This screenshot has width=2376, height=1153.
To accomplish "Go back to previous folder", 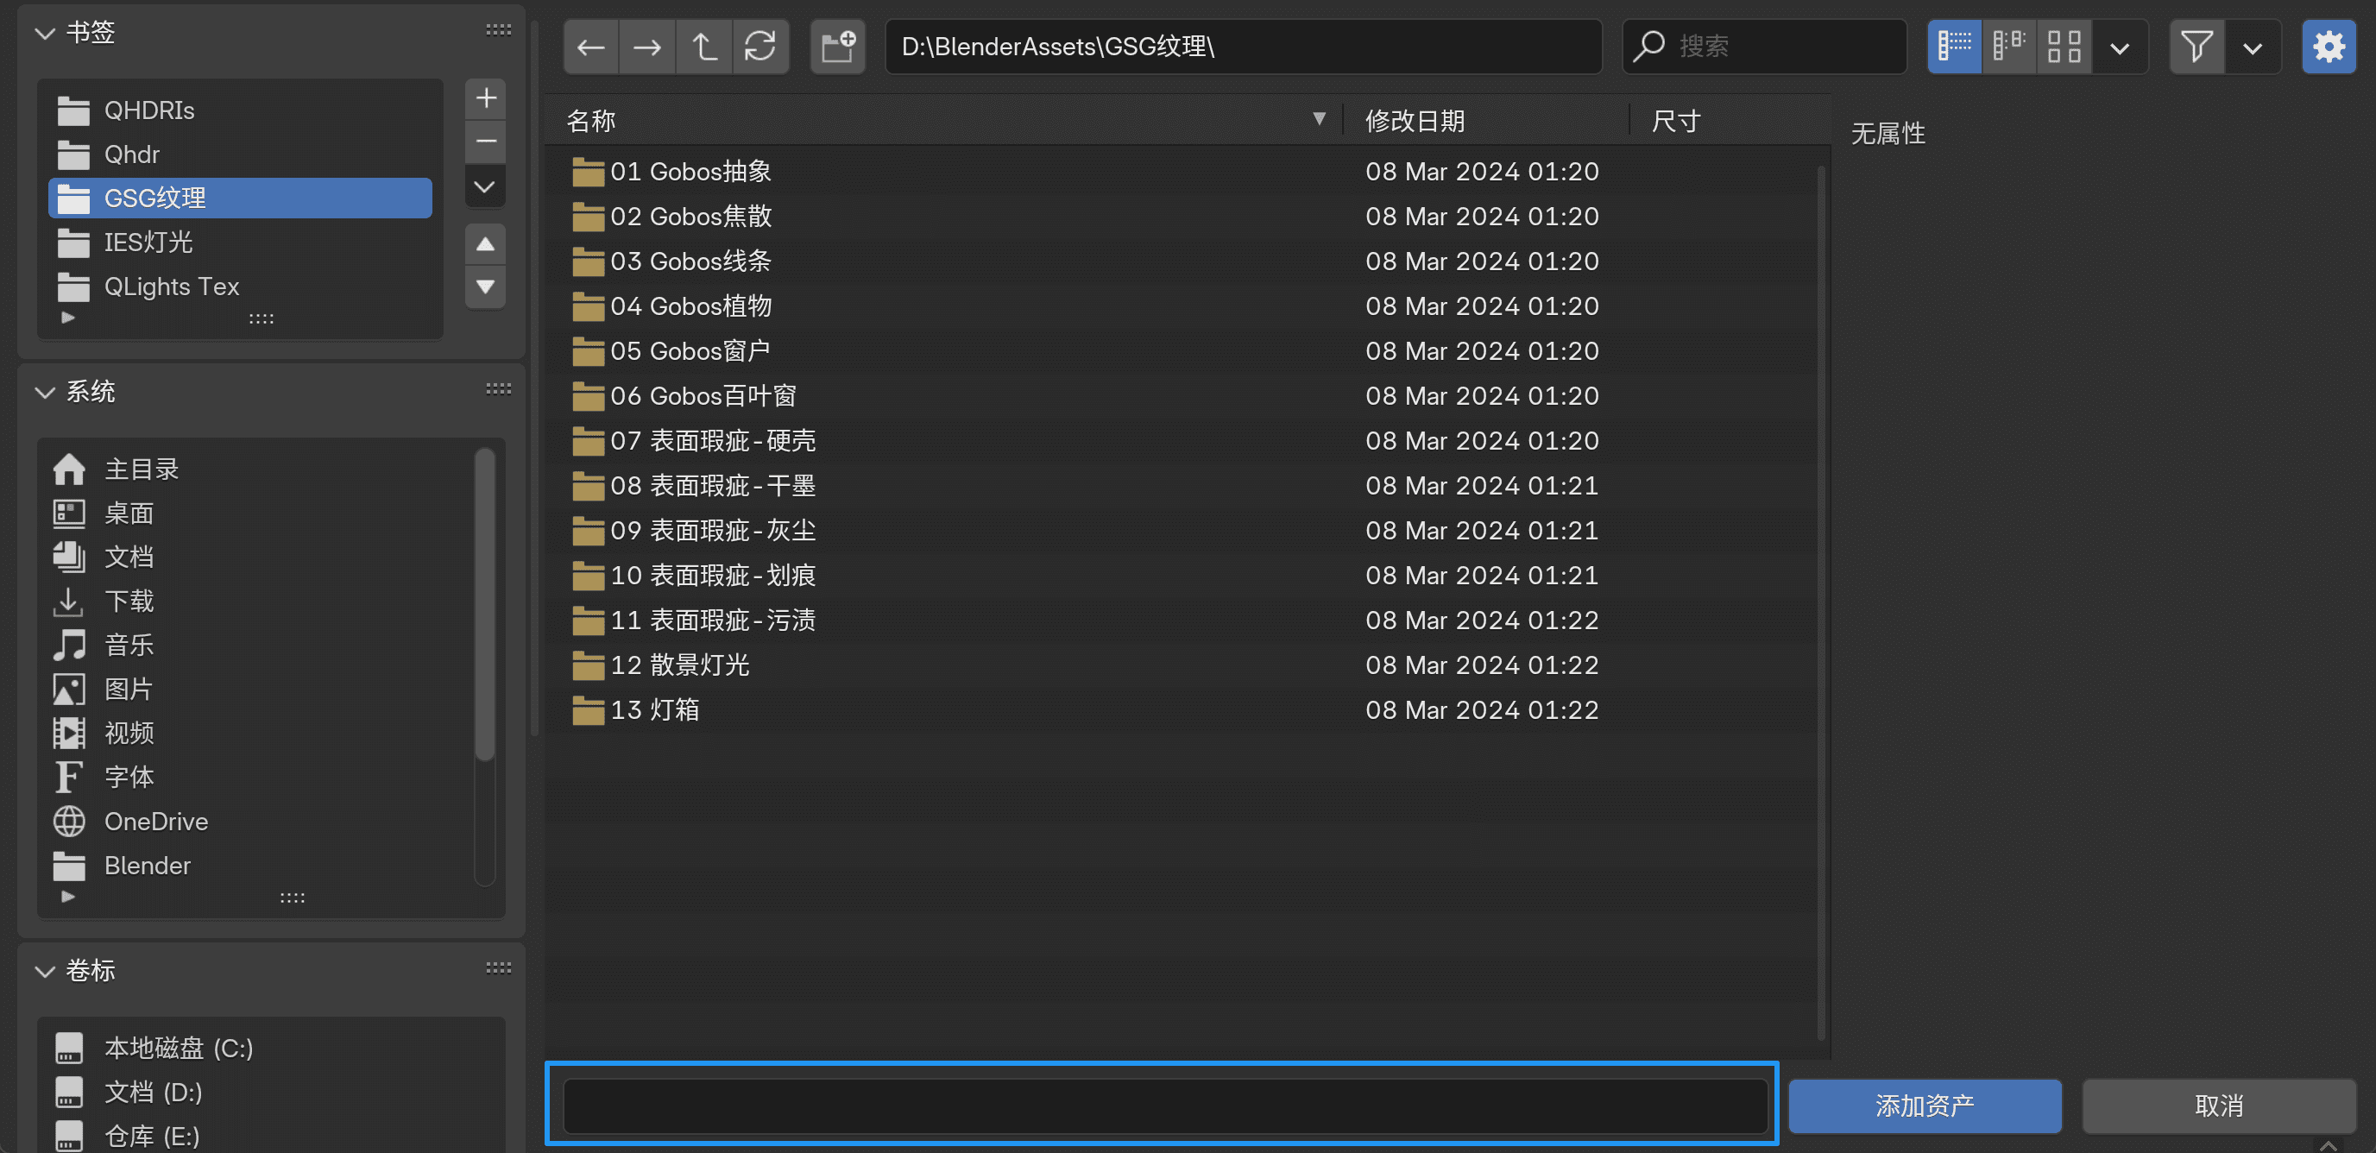I will click(x=591, y=46).
